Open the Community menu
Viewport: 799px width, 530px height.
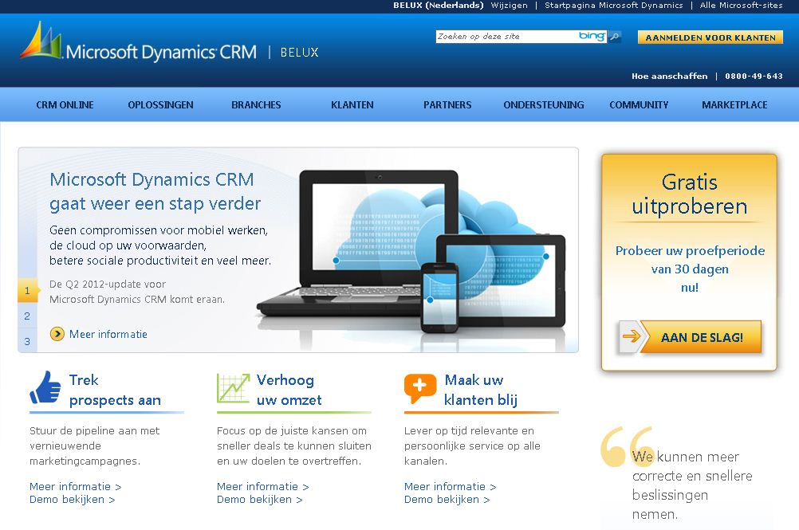point(639,105)
